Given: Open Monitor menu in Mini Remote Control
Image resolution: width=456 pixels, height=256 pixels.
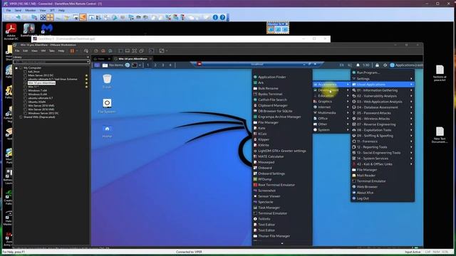Looking at the screenshot, I should [x=30, y=10].
